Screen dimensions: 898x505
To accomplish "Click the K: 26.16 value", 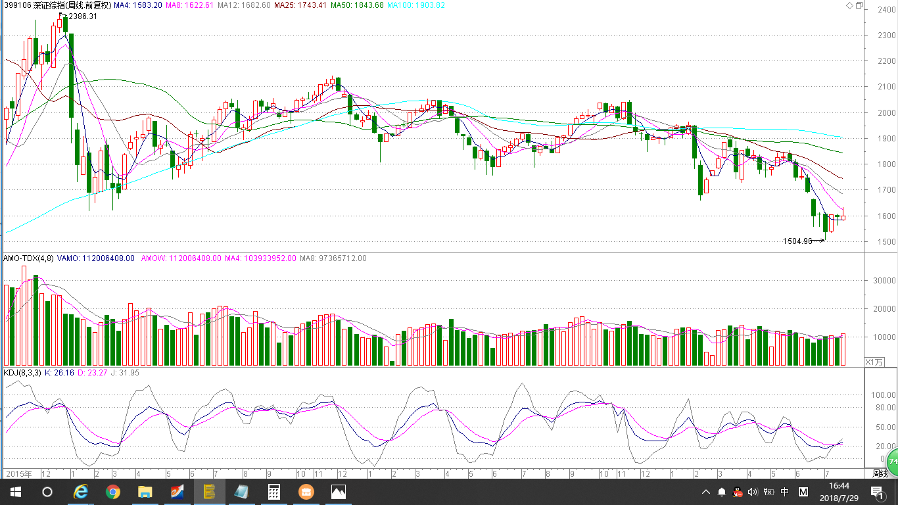I will (59, 372).
